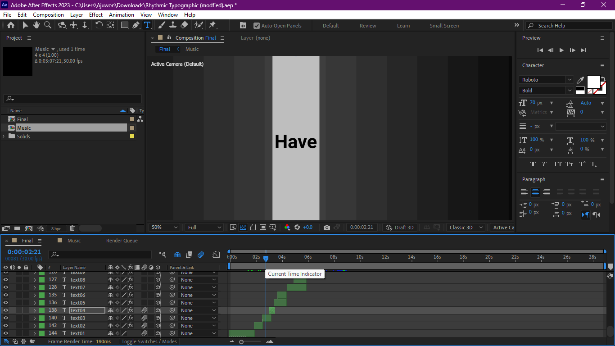Click Toggle Switches / Modes button
615x346 pixels.
(x=149, y=341)
